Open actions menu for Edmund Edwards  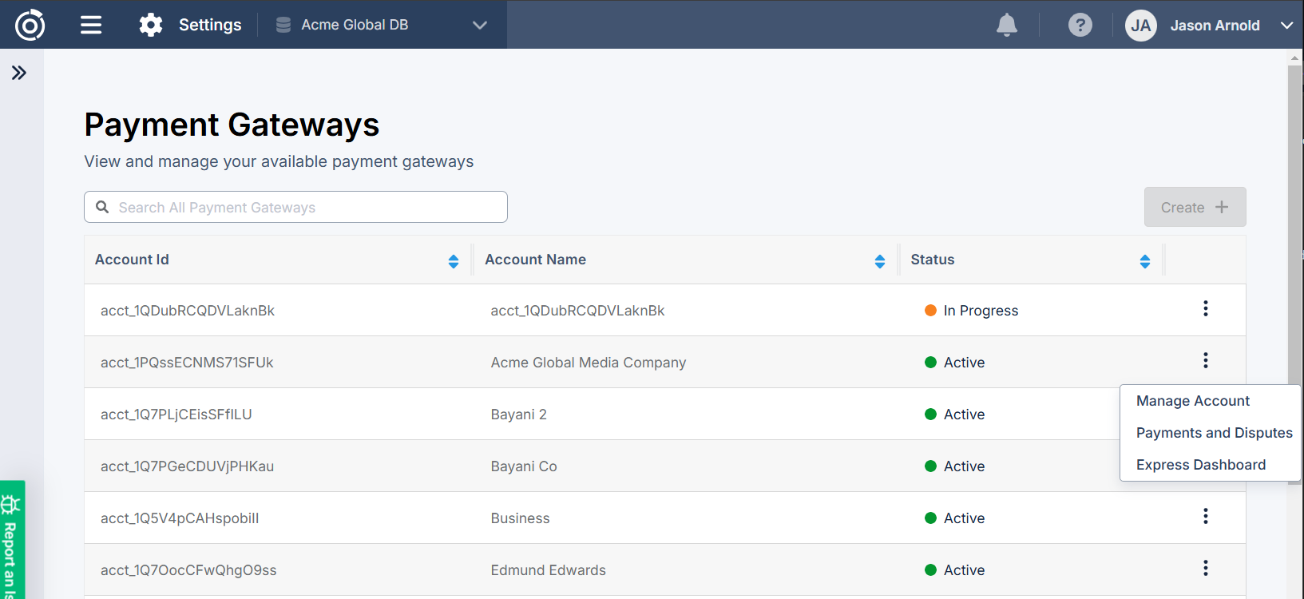click(x=1205, y=569)
